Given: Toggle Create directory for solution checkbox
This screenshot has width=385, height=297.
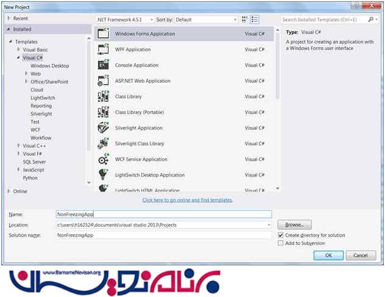Looking at the screenshot, I should [280, 235].
